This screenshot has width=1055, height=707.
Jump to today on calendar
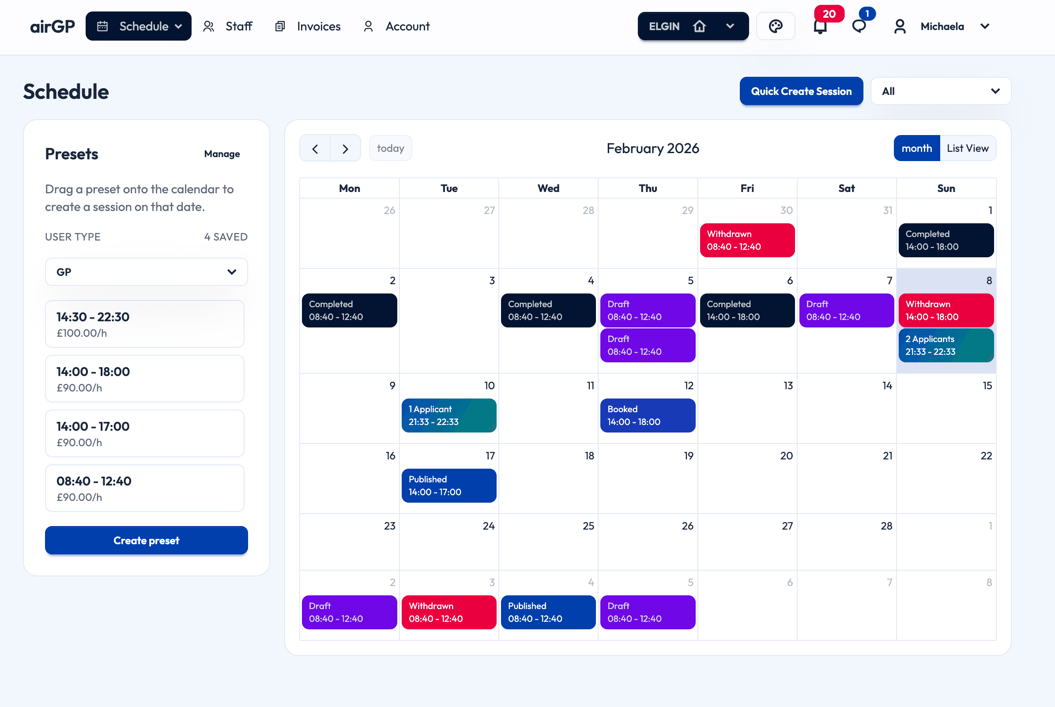pyautogui.click(x=391, y=148)
